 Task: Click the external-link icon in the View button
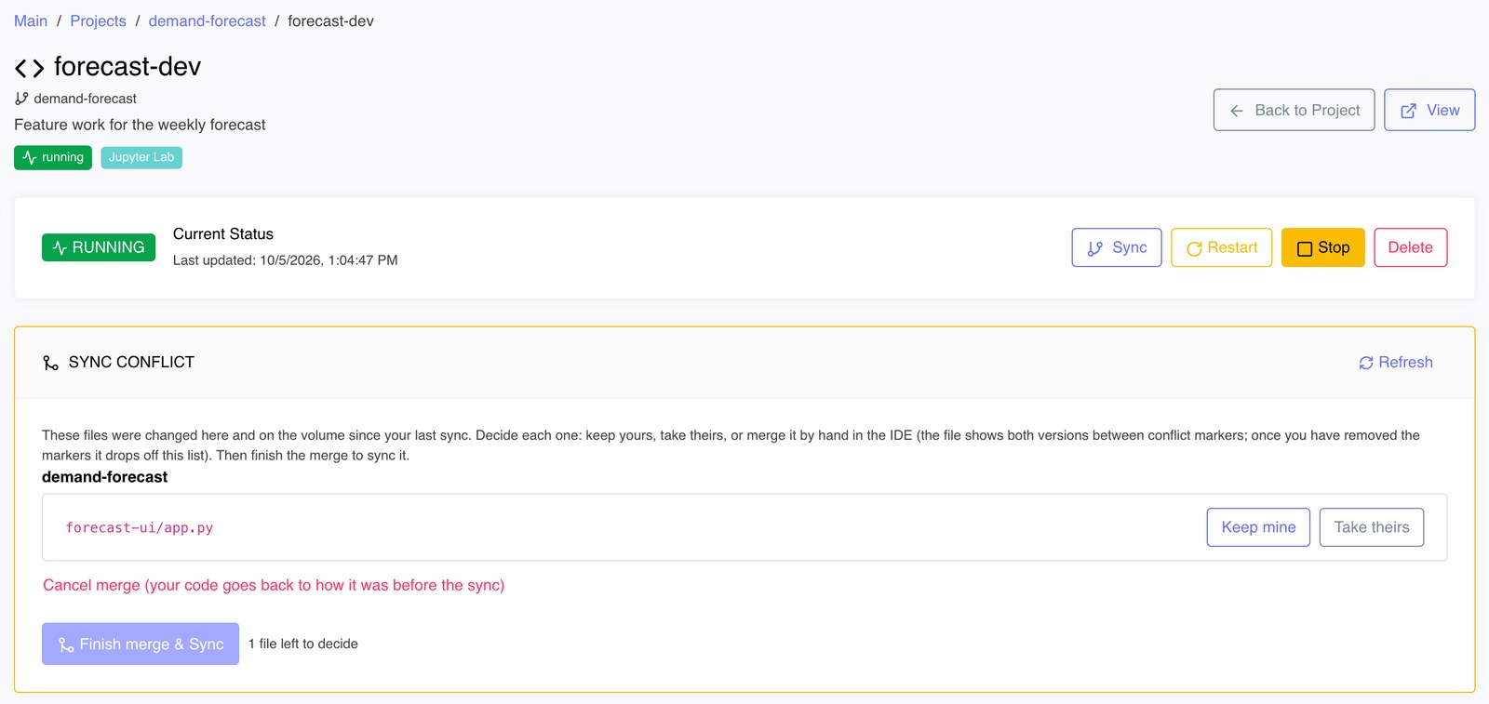tap(1409, 111)
